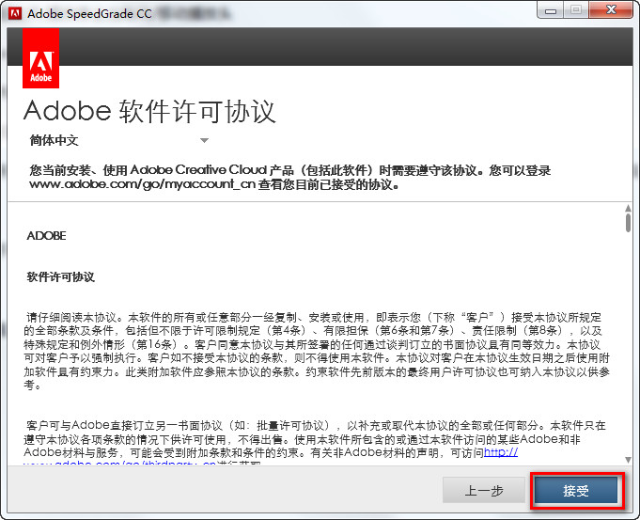Click the scrollbar up arrow
Viewport: 640px width, 520px height.
pyautogui.click(x=628, y=209)
